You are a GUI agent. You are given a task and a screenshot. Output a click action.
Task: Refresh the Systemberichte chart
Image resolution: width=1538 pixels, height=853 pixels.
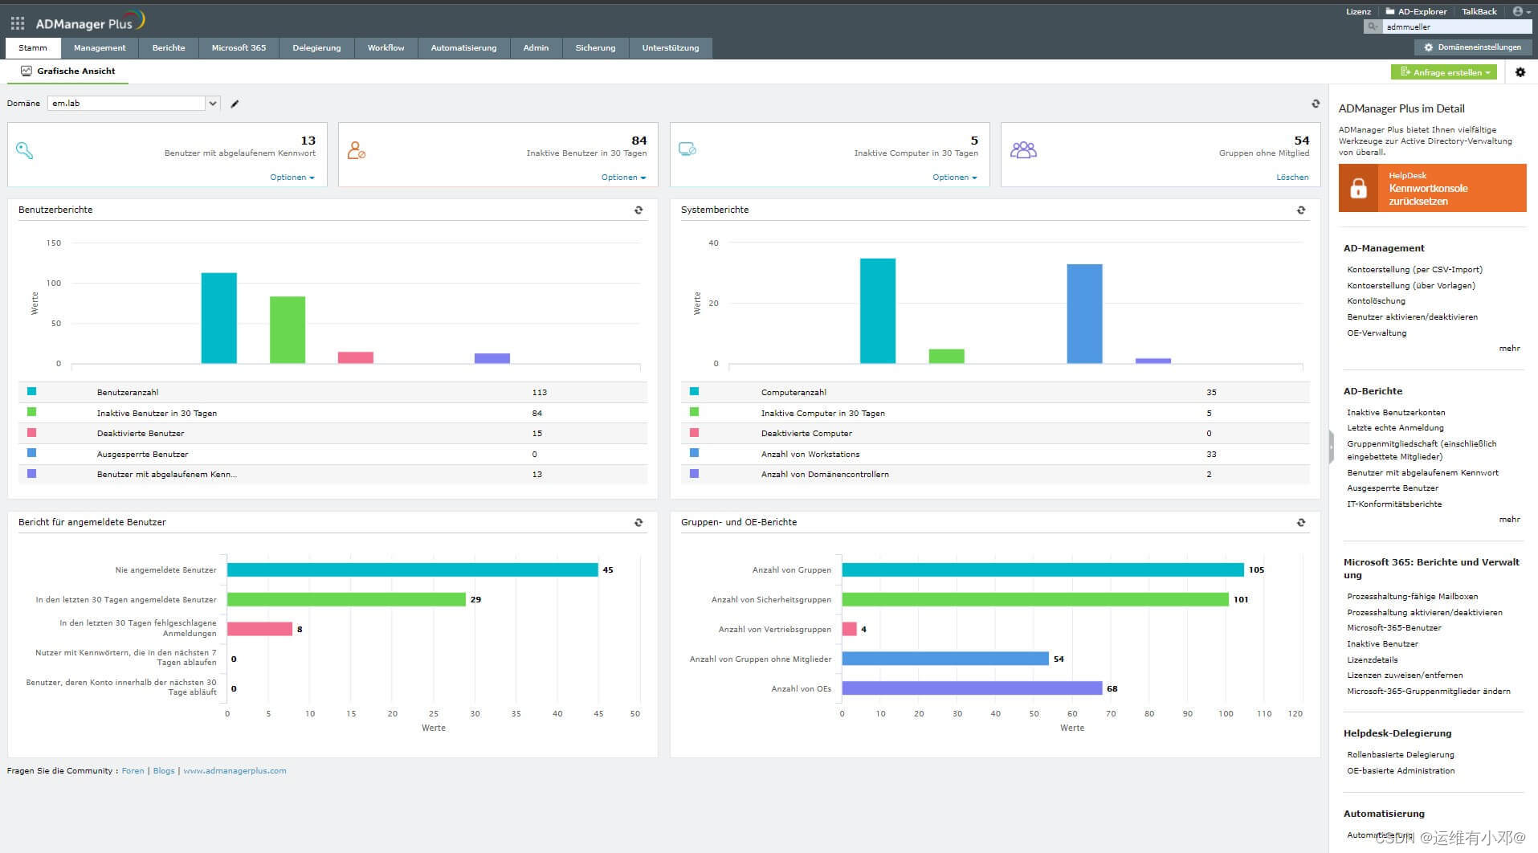(1301, 210)
